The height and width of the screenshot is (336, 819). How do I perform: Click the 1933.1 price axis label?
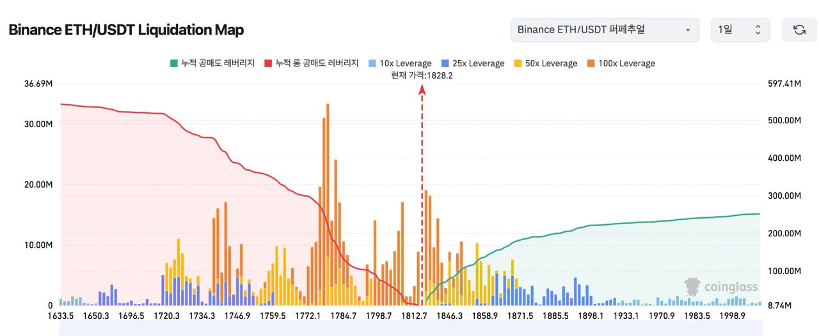click(626, 316)
